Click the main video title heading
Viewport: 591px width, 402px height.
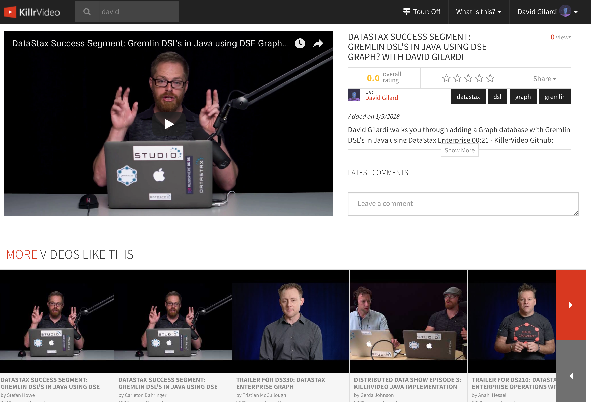tap(417, 47)
